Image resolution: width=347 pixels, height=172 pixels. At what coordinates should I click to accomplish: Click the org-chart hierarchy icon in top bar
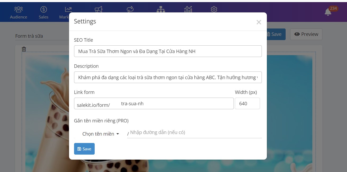[161, 9]
